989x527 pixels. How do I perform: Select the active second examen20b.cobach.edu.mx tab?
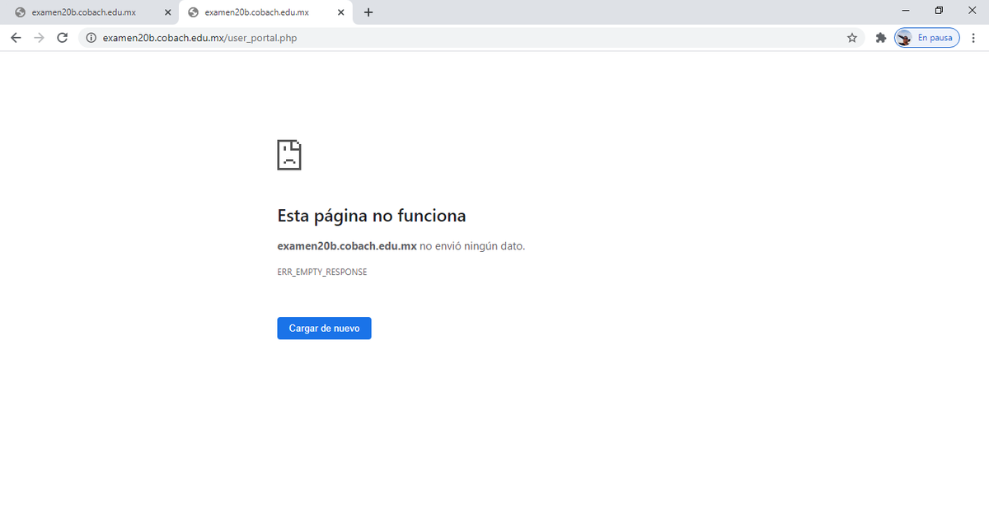265,12
